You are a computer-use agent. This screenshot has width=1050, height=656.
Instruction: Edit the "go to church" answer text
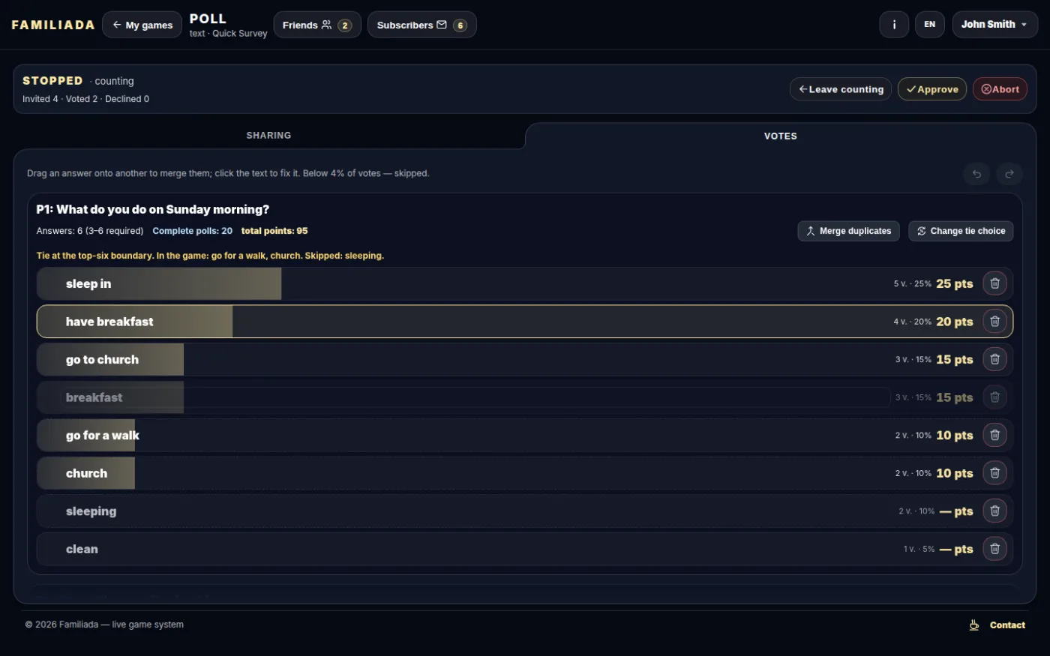(102, 360)
